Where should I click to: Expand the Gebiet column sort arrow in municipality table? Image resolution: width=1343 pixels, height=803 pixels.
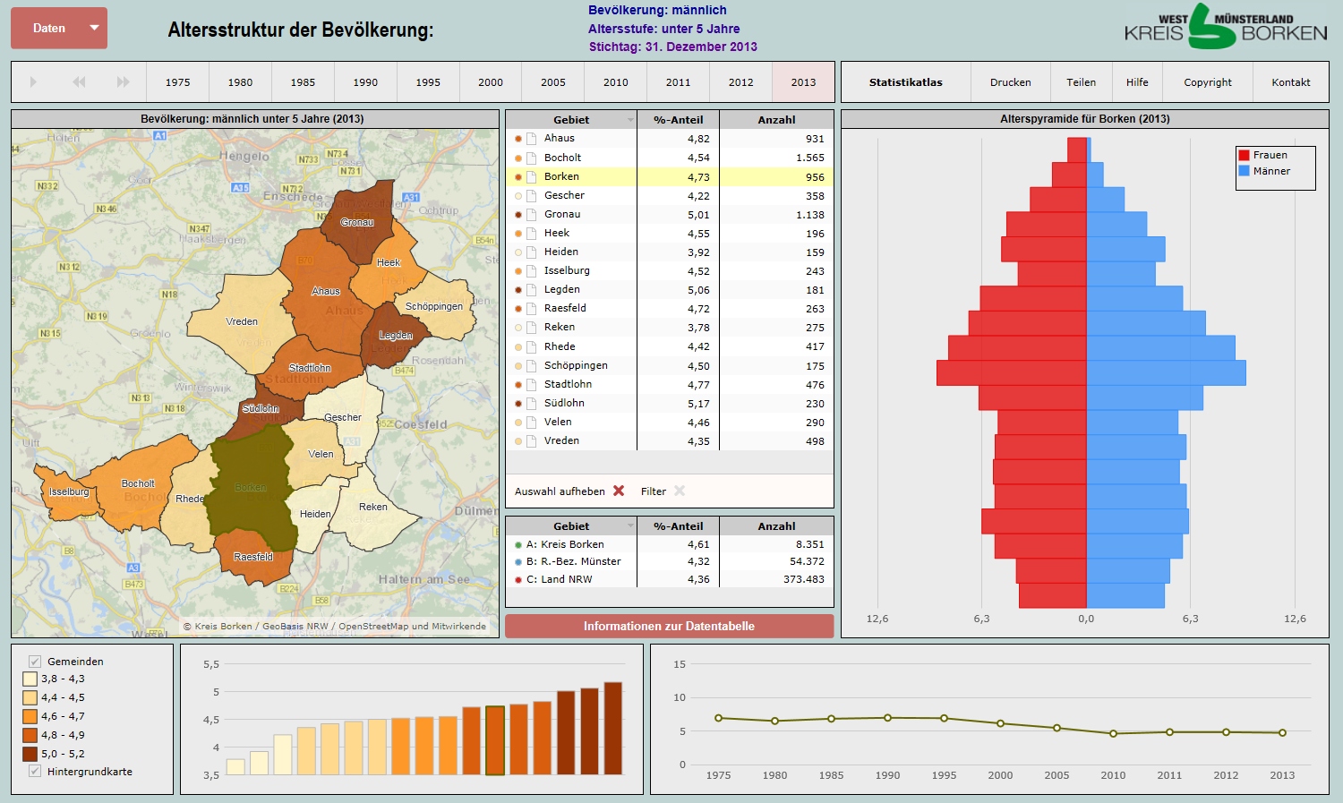click(x=630, y=120)
